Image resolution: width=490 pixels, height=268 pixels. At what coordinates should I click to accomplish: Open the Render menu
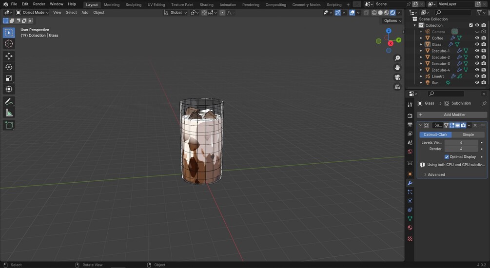tap(39, 4)
